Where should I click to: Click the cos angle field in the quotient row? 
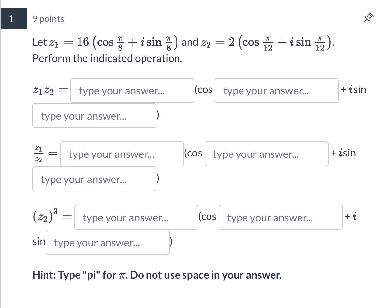tap(266, 154)
